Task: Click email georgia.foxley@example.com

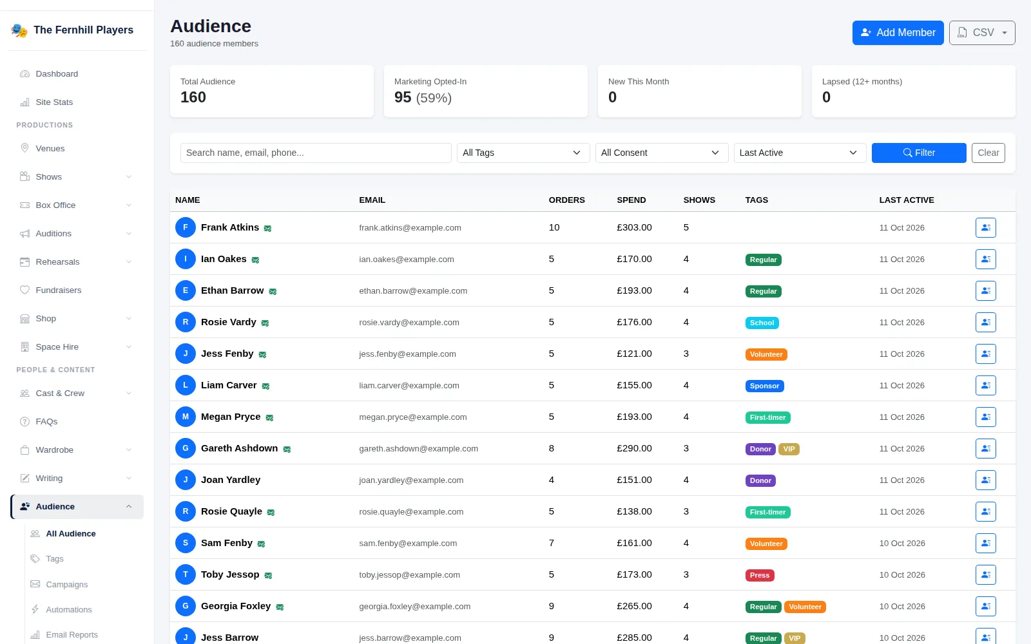Action: pyautogui.click(x=414, y=606)
